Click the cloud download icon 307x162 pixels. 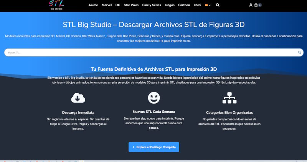point(78,98)
